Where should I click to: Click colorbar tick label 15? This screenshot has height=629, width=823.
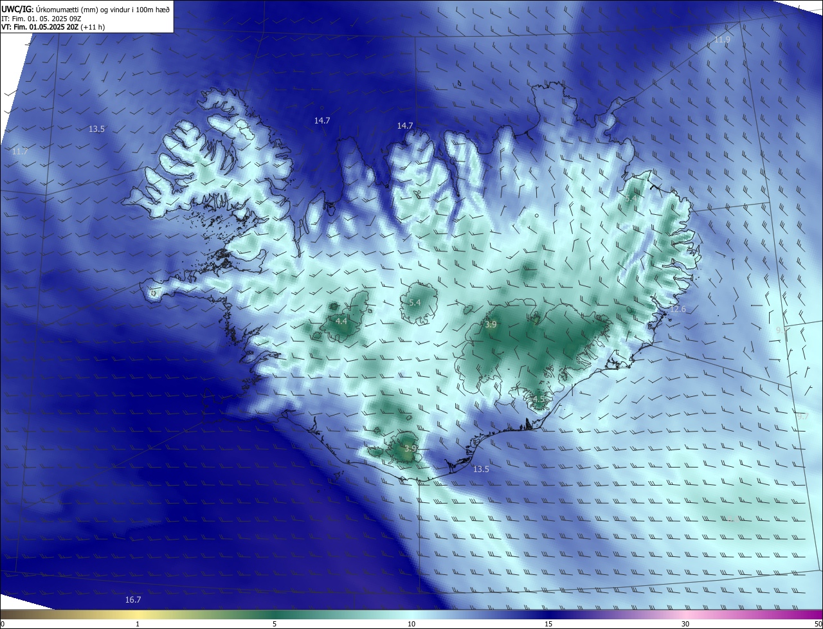pos(548,624)
